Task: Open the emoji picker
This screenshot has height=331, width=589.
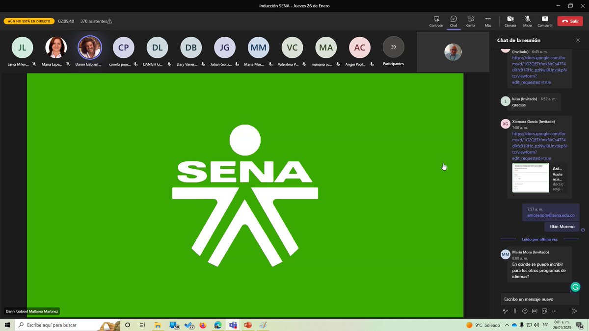Action: (x=525, y=311)
